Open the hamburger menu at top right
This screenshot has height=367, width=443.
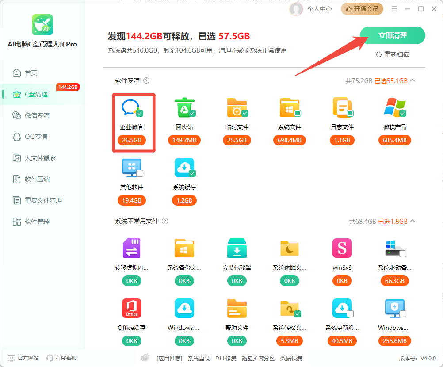coord(394,8)
